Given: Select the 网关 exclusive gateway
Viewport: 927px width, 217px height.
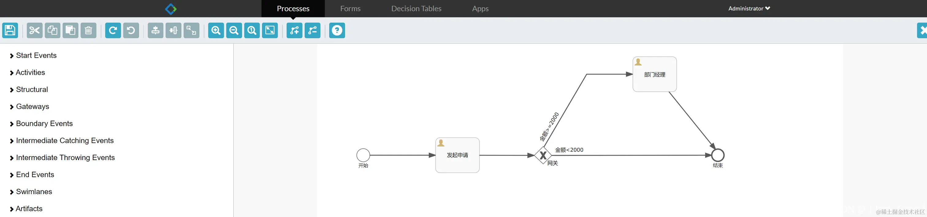Looking at the screenshot, I should point(543,155).
